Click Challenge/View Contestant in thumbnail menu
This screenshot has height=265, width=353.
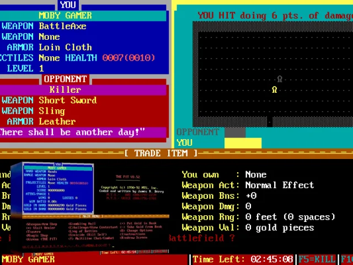pos(93,227)
